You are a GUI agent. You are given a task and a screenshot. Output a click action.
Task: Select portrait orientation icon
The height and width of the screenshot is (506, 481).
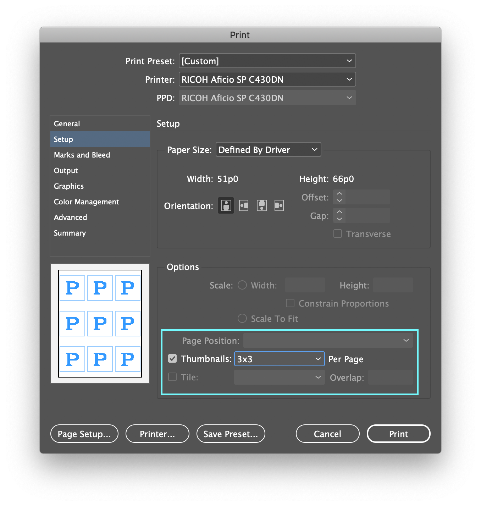226,205
